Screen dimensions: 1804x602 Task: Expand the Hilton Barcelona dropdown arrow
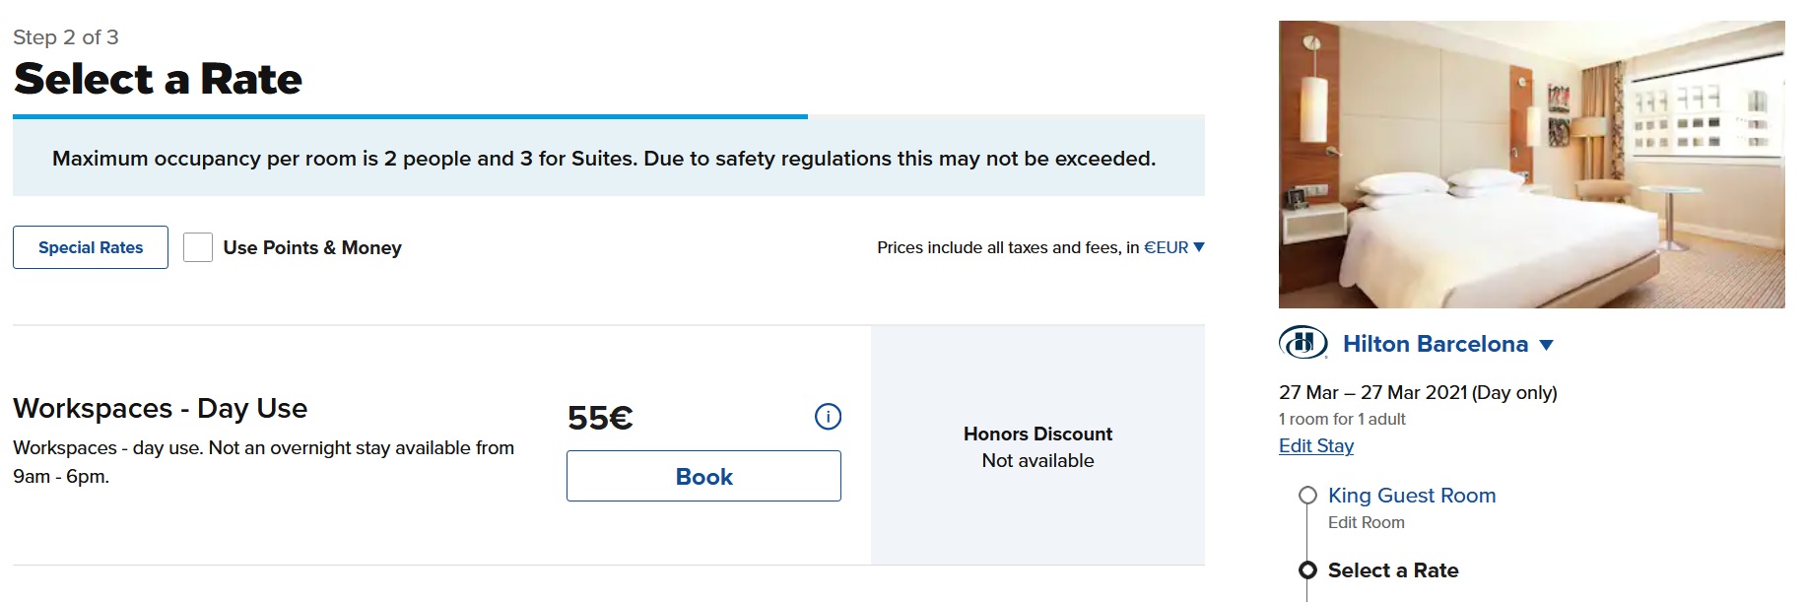(1546, 345)
